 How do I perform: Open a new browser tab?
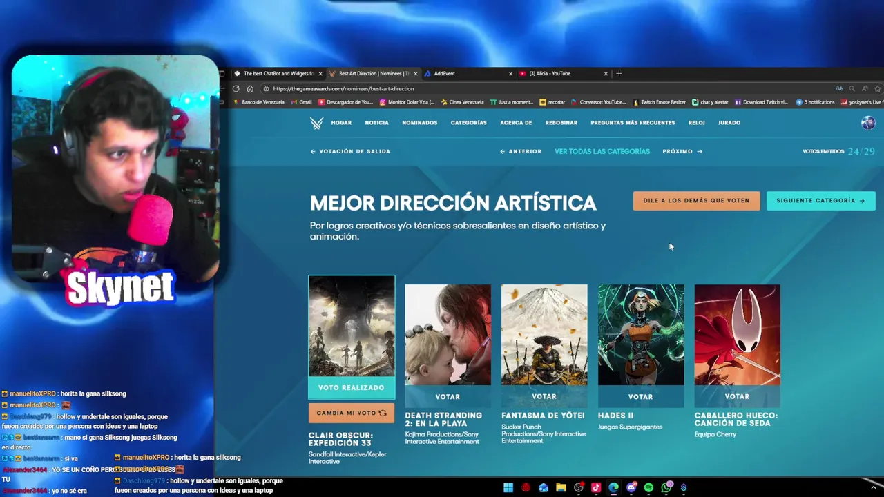coord(619,73)
